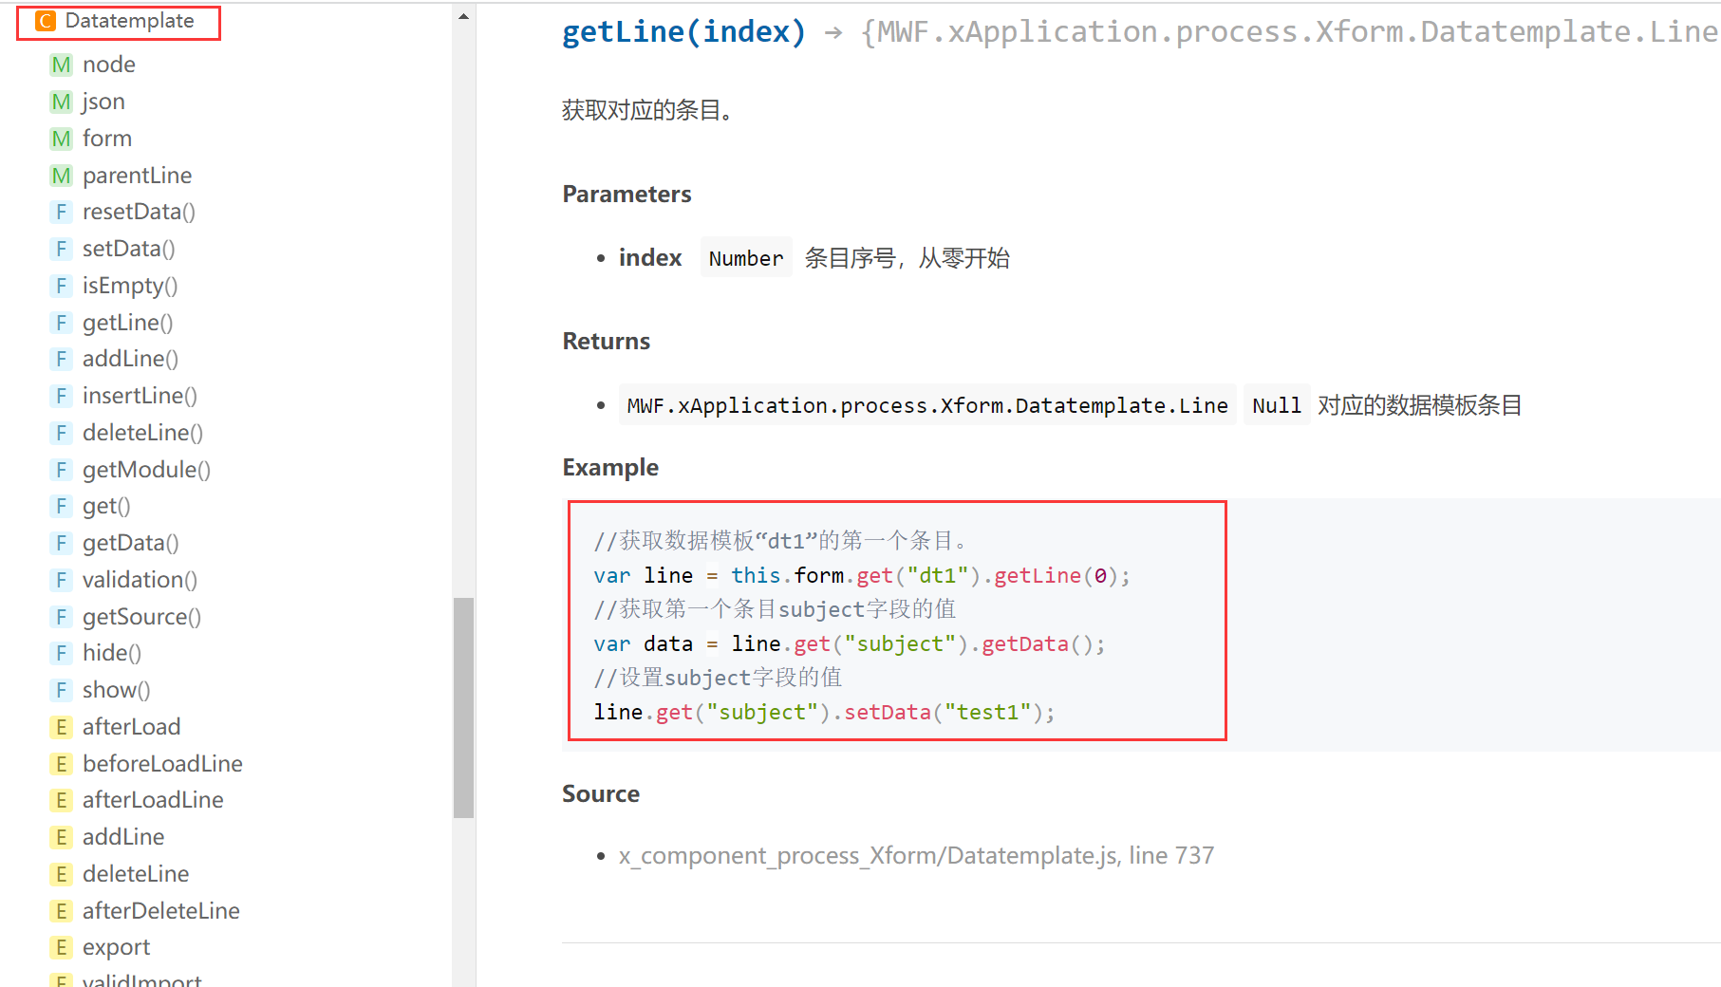Go to the json member
1721x987 pixels.
[103, 102]
